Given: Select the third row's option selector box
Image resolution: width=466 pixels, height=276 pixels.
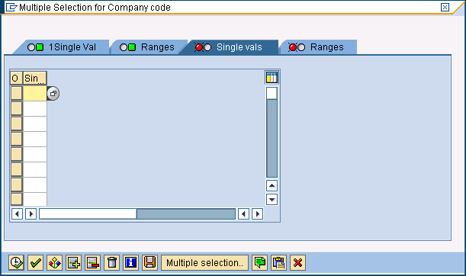Looking at the screenshot, I should [16, 124].
